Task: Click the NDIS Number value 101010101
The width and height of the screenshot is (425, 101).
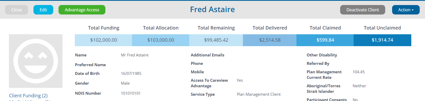Action: coord(131,93)
